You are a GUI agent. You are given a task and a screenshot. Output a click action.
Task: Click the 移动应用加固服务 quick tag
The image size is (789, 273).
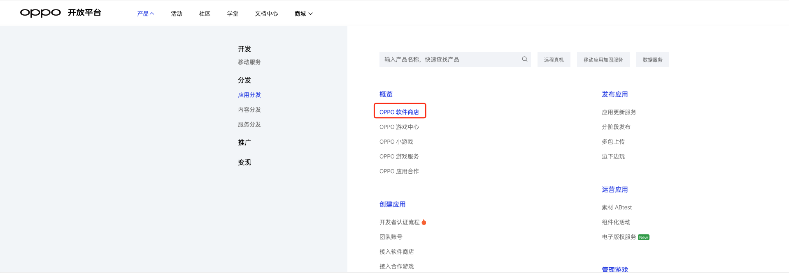click(603, 60)
